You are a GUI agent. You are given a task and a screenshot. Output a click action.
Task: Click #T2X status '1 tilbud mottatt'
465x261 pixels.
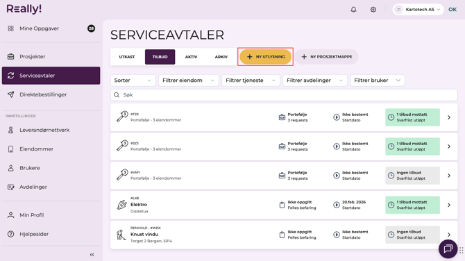click(412, 117)
